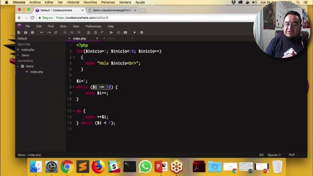Click the paper plane share icon
Screen dimensions: 313x176
click(x=112, y=32)
